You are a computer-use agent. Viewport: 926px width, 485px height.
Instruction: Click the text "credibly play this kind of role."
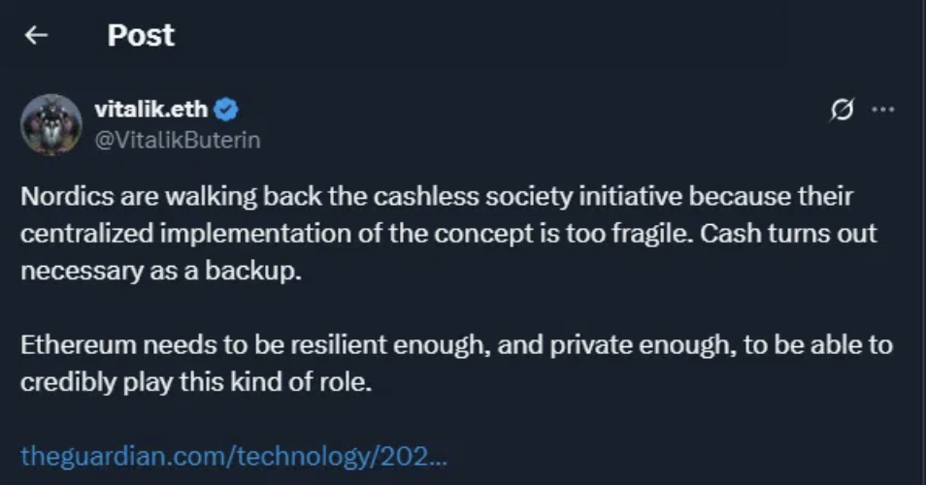pyautogui.click(x=195, y=383)
